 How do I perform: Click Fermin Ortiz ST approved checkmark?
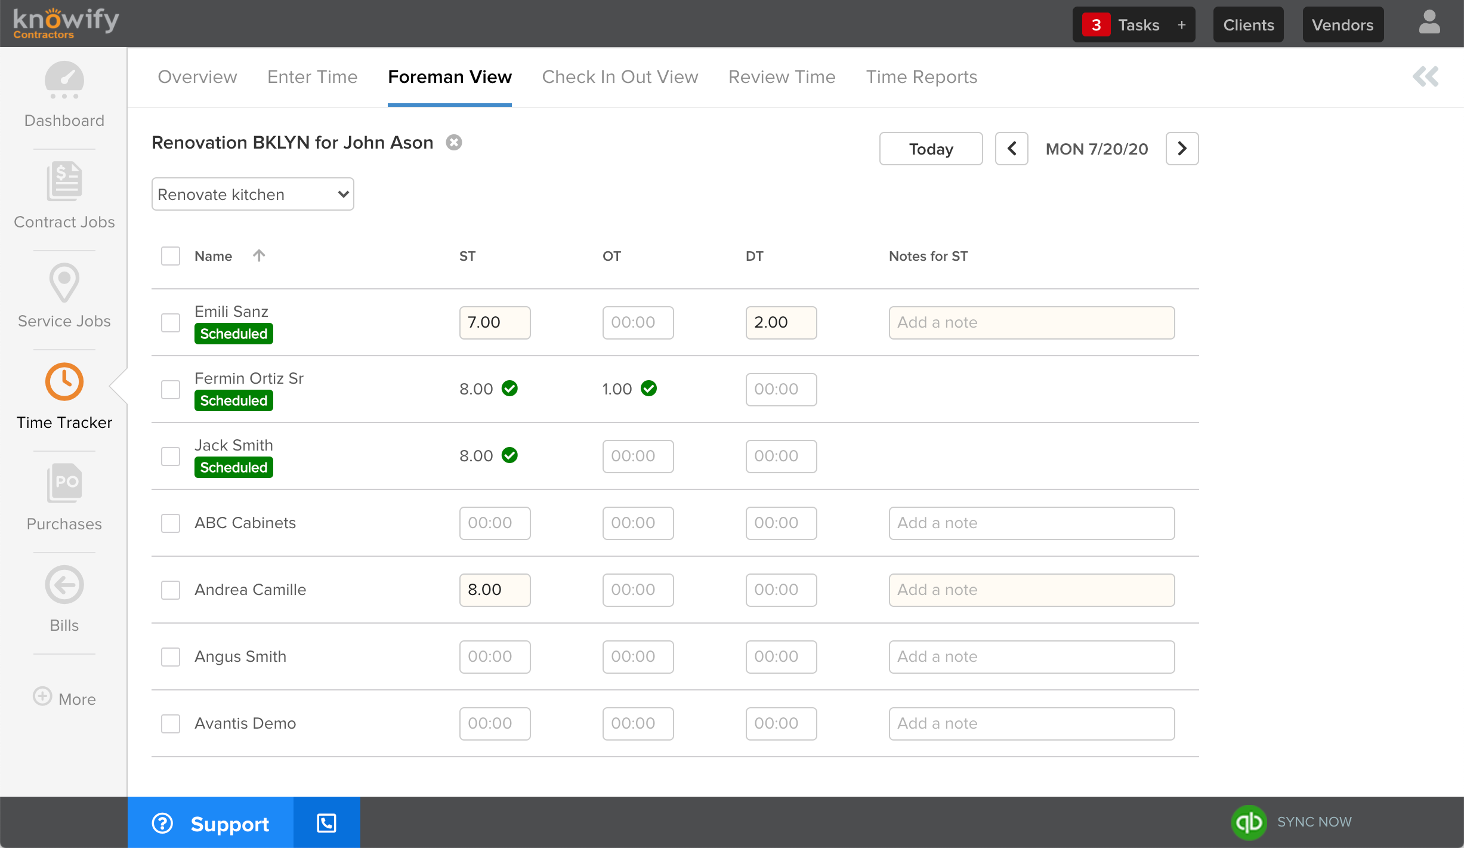point(509,388)
